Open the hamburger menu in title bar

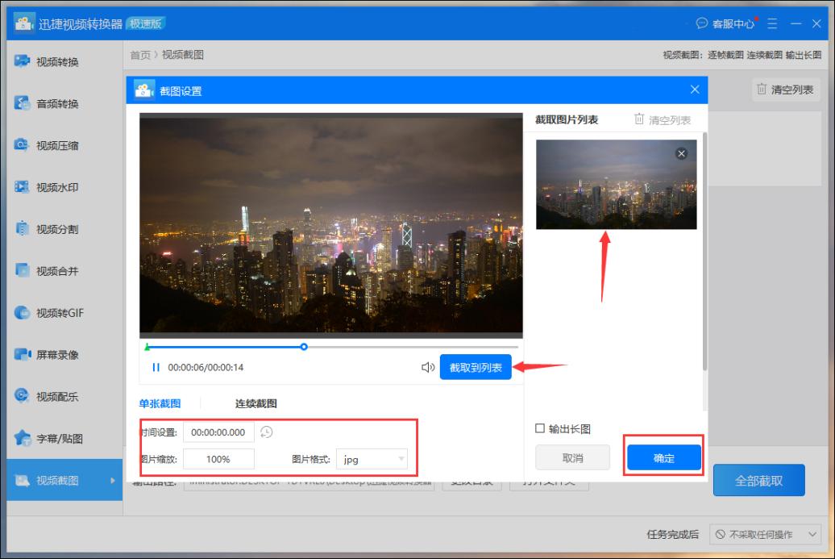(x=771, y=23)
